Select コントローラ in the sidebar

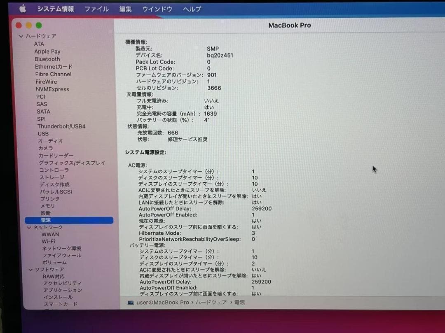coord(54,170)
